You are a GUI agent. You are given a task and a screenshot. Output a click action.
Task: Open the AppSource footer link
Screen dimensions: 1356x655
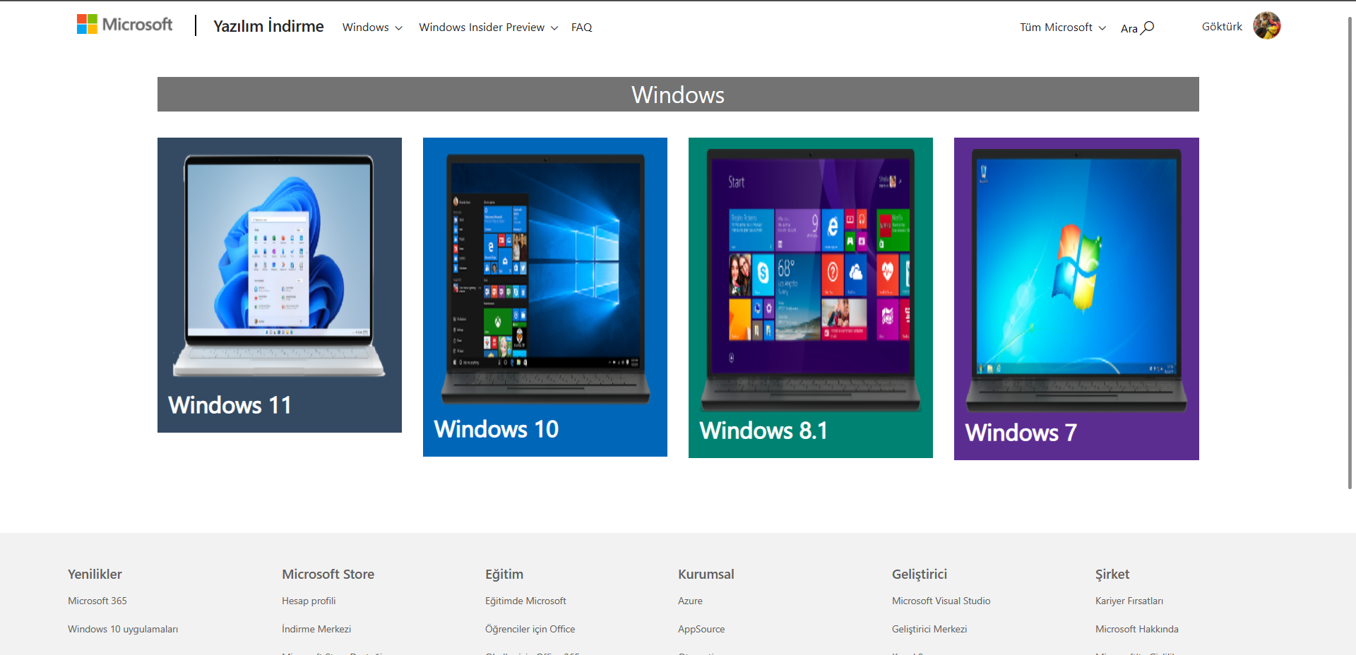701,629
